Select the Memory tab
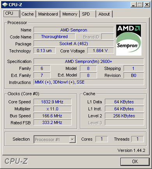This screenshot has height=169, width=152. tap(70, 14)
